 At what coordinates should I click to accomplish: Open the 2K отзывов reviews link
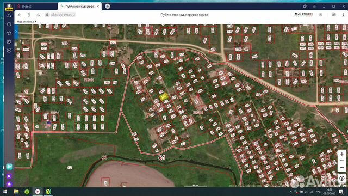(x=303, y=14)
